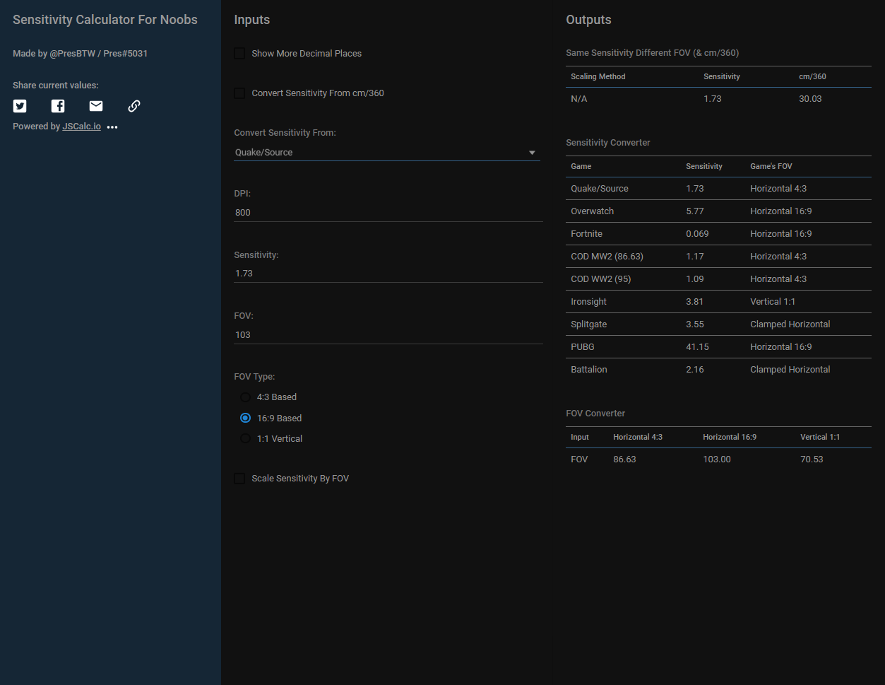Click the COD WW2 (95) game label
Viewport: 885px width, 685px height.
(600, 279)
